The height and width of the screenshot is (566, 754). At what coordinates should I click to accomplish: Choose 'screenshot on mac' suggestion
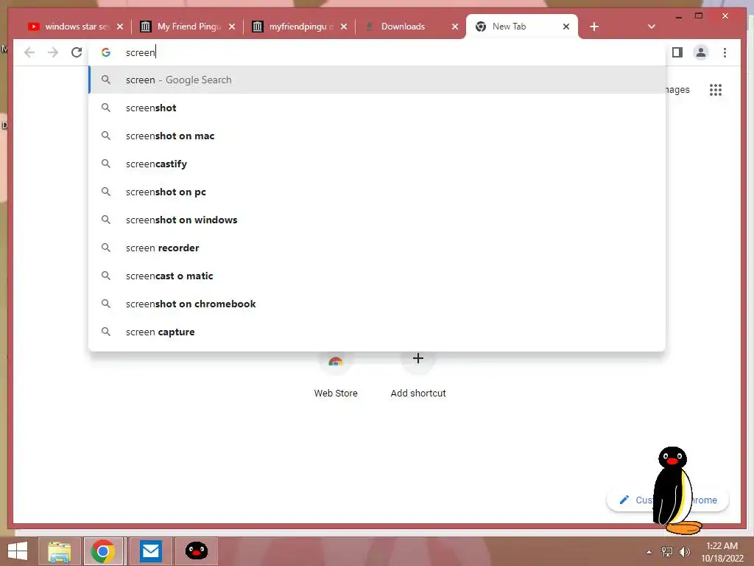tap(377, 136)
